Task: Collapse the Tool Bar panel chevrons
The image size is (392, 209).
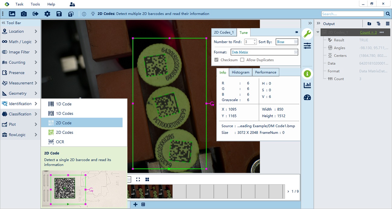Action: (3, 23)
